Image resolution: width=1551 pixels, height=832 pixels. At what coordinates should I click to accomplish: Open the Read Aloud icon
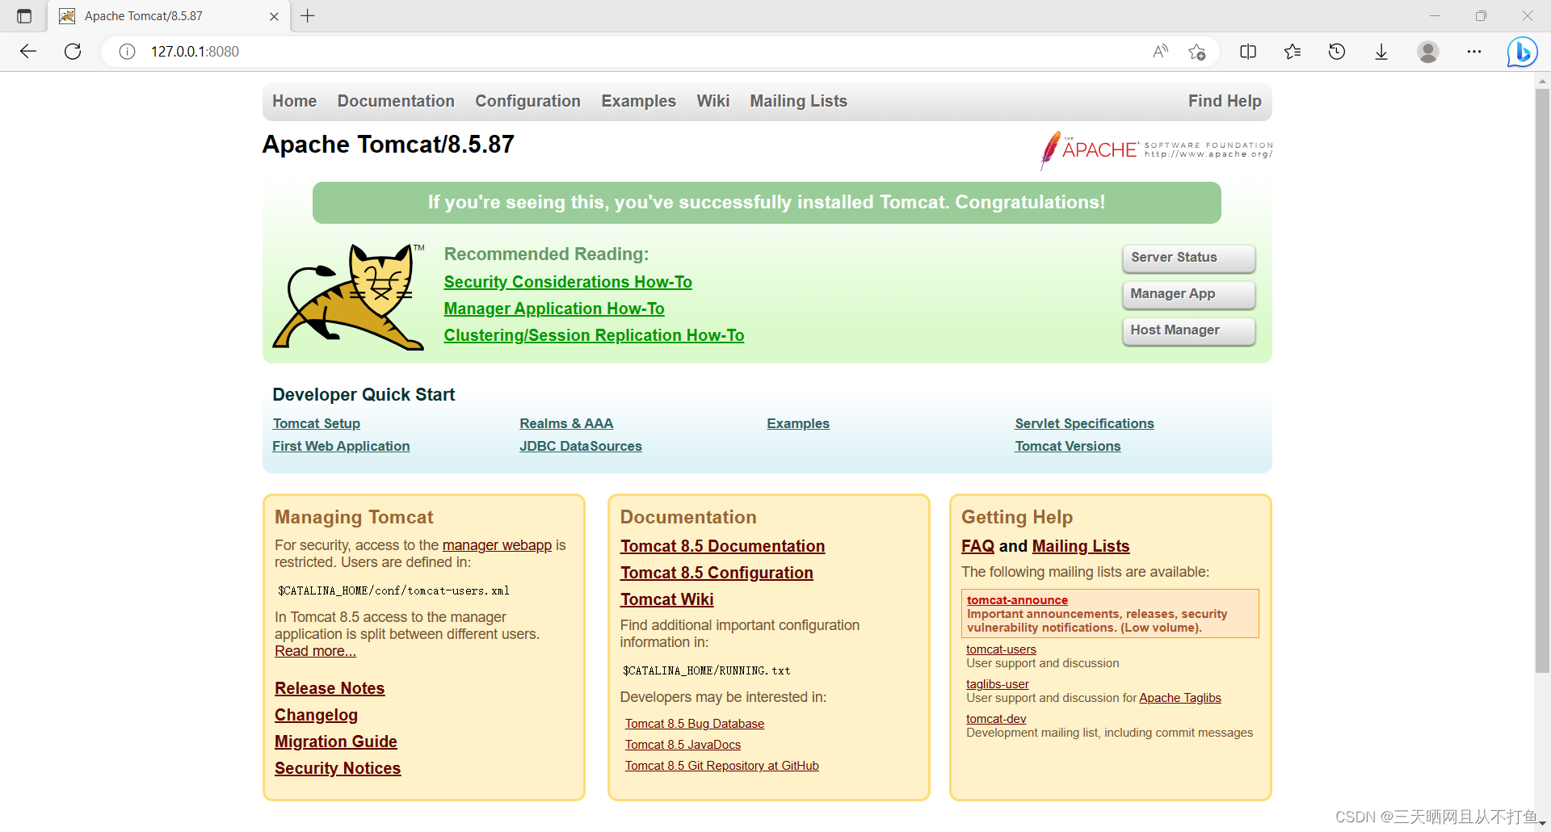pyautogui.click(x=1160, y=52)
